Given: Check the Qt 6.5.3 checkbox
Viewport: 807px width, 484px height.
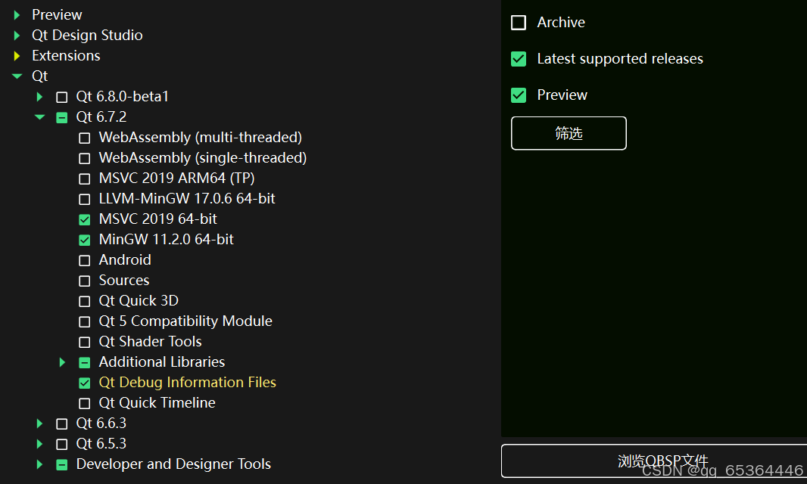Looking at the screenshot, I should [62, 445].
